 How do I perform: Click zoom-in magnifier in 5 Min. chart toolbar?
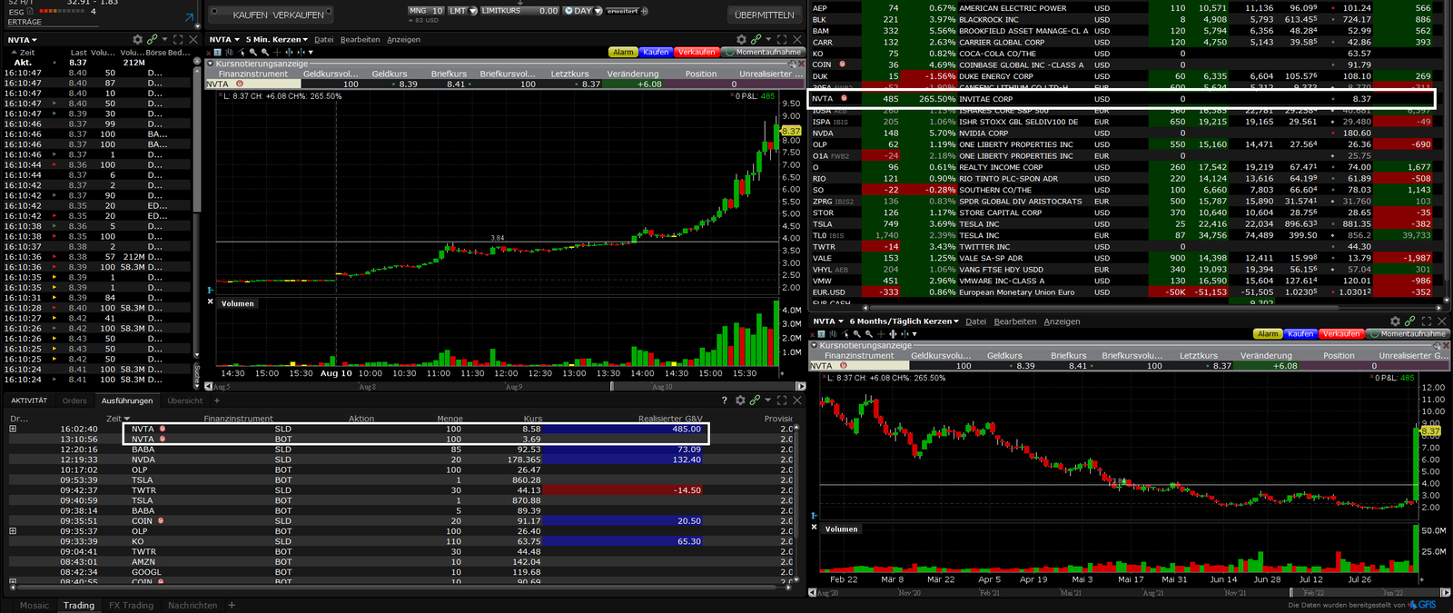coord(254,52)
